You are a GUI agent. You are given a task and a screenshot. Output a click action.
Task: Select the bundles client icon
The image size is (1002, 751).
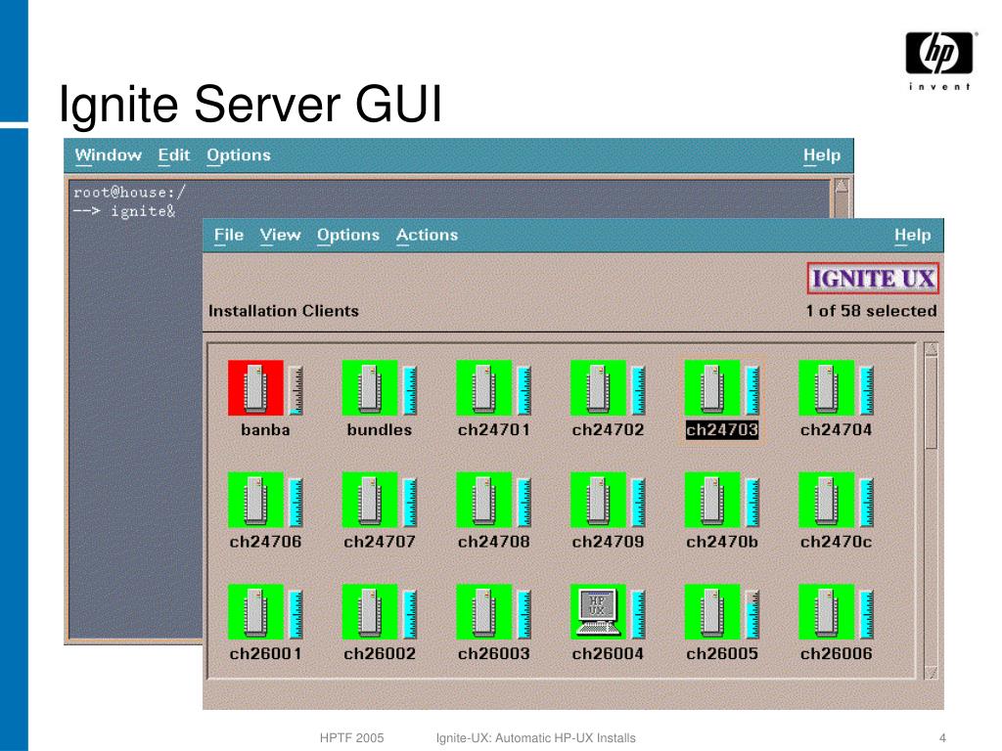370,387
